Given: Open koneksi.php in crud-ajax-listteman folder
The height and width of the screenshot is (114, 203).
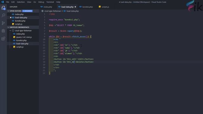Looking at the screenshot, I should click(21, 40).
